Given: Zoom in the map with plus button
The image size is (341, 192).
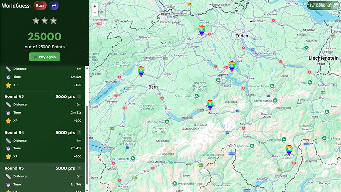Looking at the screenshot, I should [x=95, y=6].
